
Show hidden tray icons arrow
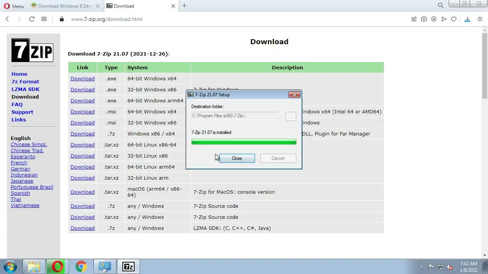pos(422,267)
